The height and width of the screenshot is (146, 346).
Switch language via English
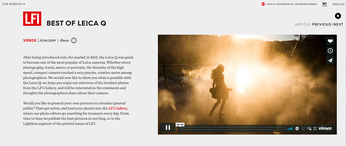[x=338, y=4]
